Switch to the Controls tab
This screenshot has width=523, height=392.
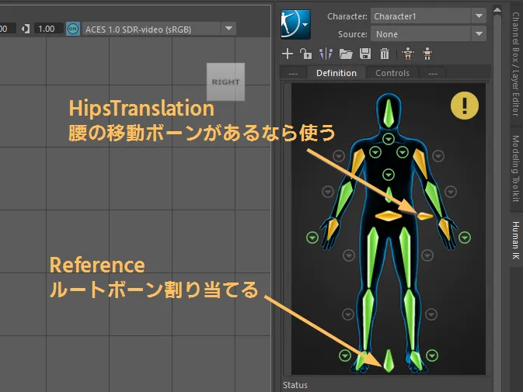tap(392, 73)
